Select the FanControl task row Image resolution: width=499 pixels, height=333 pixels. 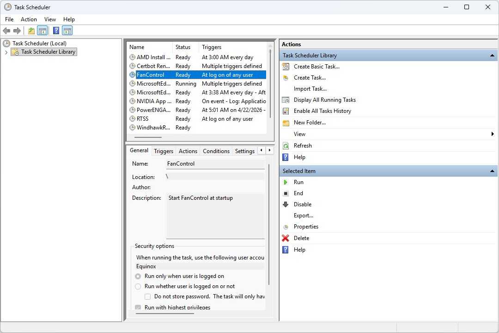197,75
